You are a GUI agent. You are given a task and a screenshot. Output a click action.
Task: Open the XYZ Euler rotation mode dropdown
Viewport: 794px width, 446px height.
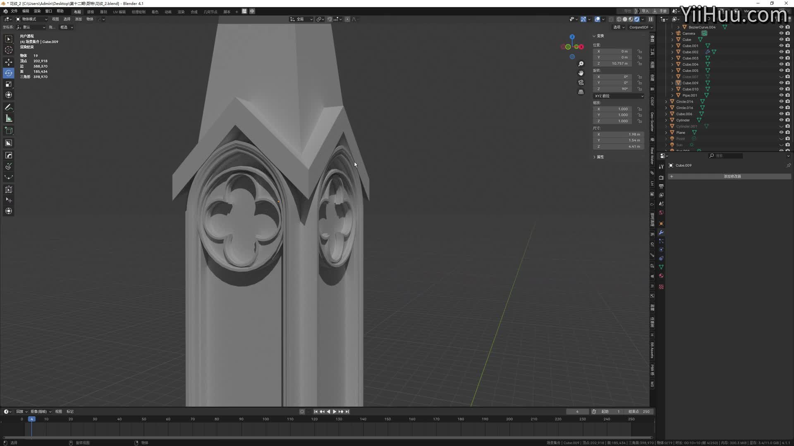point(619,96)
